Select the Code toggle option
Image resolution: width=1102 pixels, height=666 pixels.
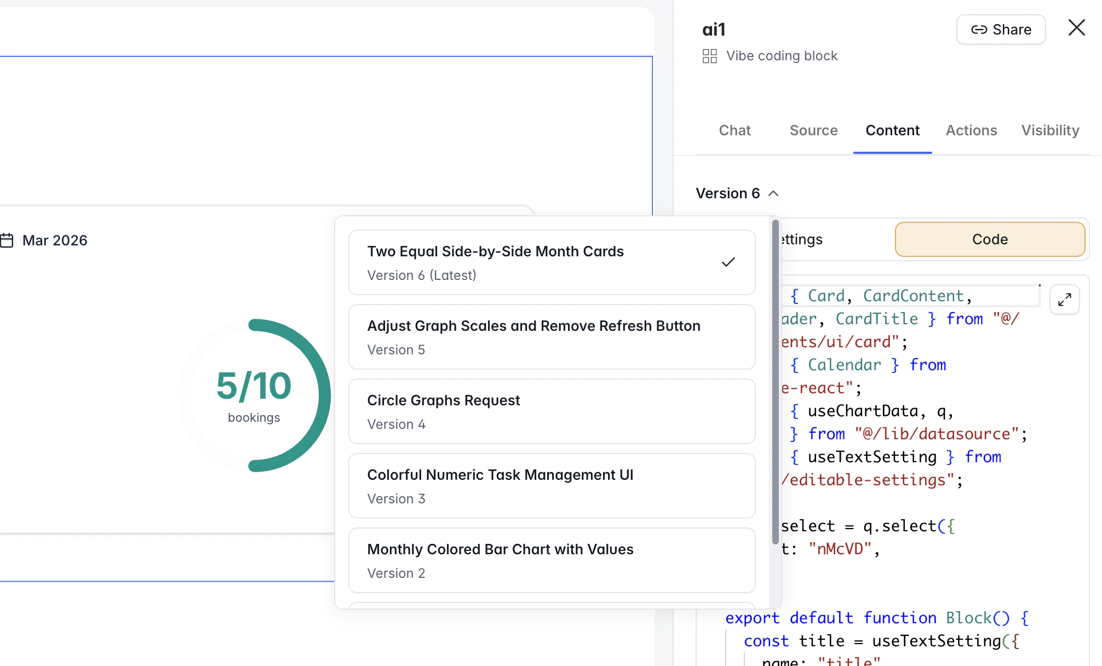(x=989, y=239)
